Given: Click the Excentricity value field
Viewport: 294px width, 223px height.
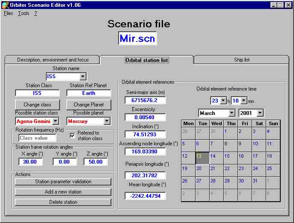Looking at the screenshot, I should tap(145, 117).
